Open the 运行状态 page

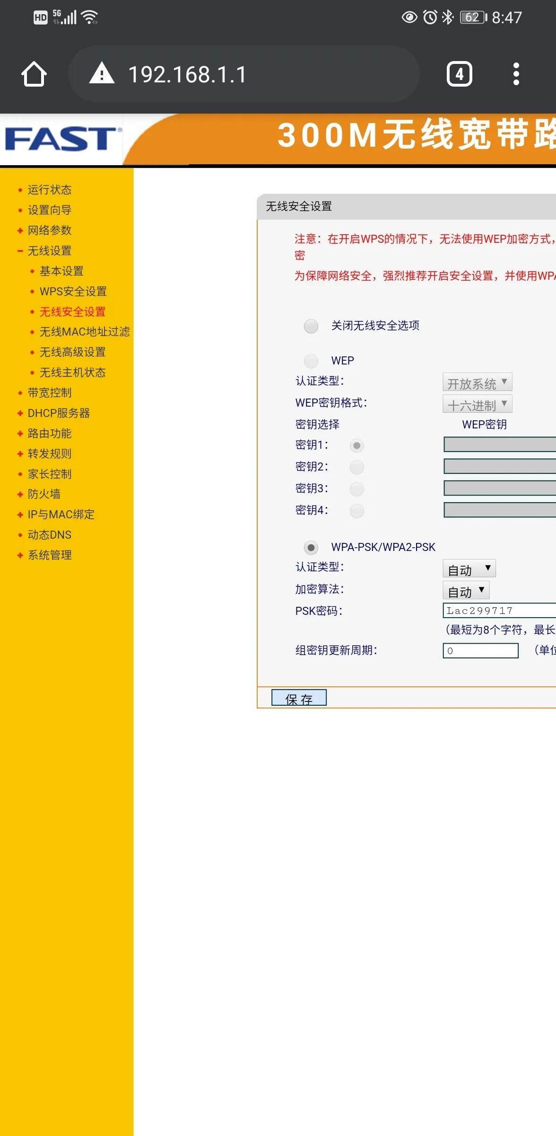tap(49, 190)
